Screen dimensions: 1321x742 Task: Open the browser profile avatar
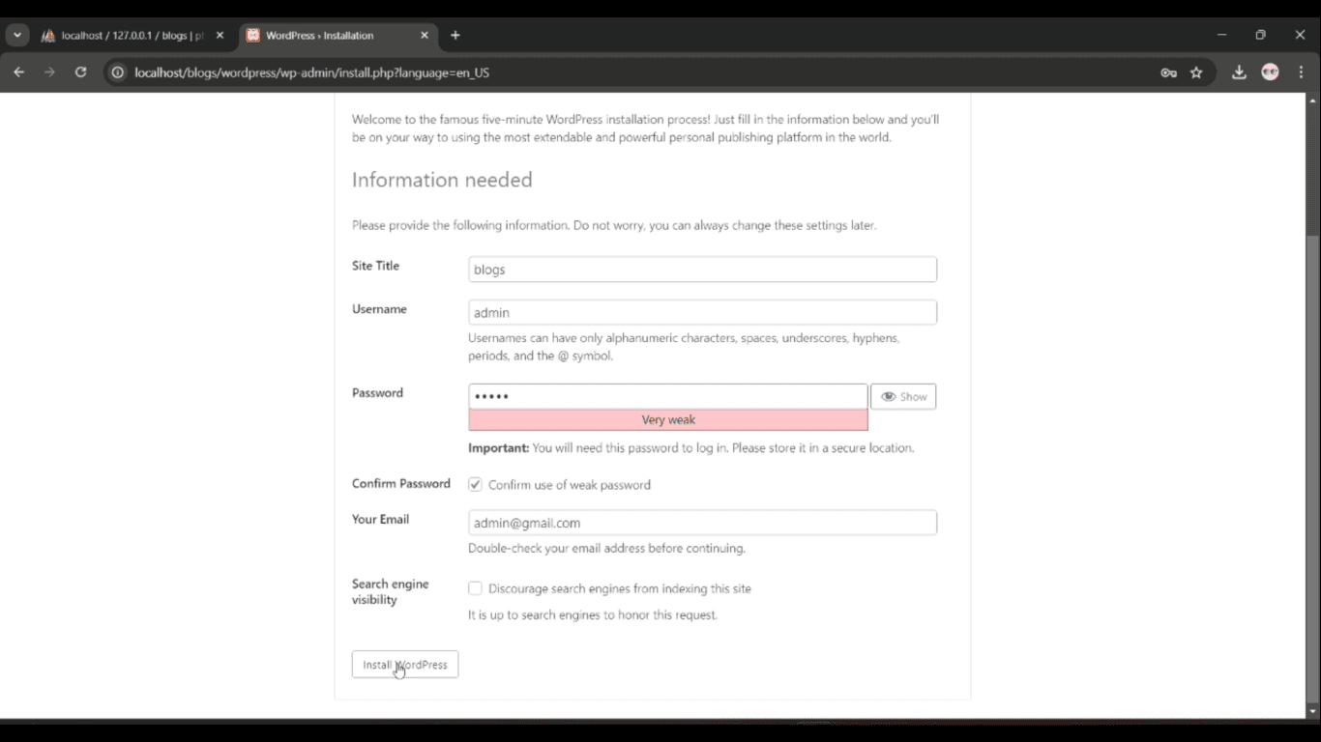click(x=1270, y=72)
